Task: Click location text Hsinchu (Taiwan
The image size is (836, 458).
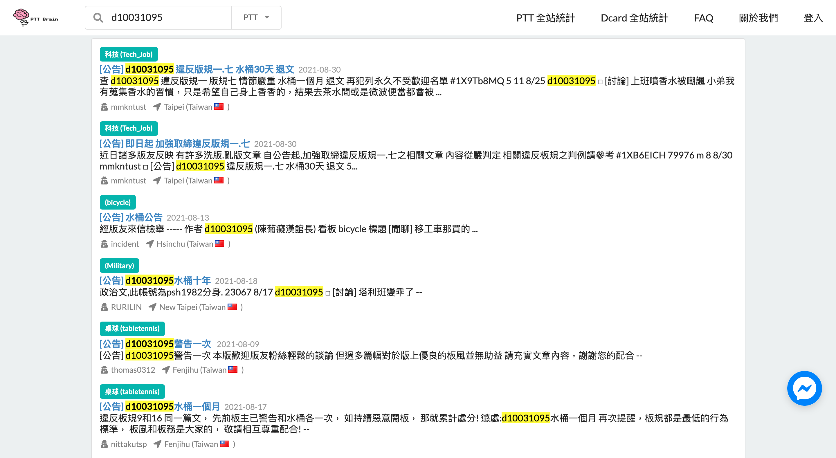Action: point(185,244)
